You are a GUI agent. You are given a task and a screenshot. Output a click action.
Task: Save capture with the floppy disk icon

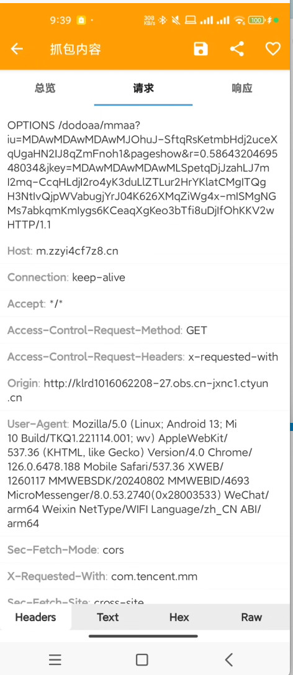[x=201, y=49]
